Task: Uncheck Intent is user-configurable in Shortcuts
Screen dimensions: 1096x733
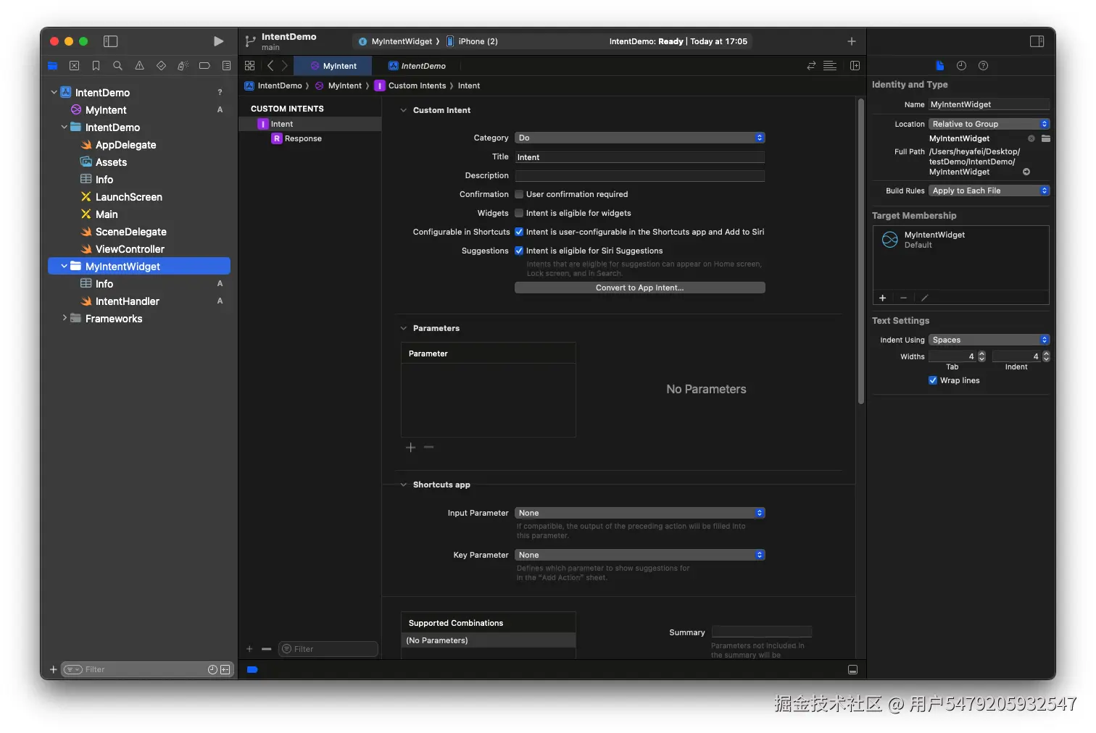Action: (519, 232)
